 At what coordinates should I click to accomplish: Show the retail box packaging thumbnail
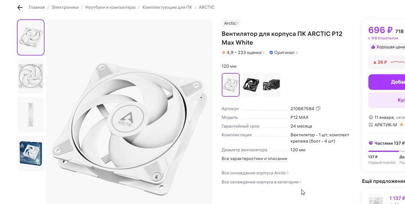click(x=31, y=153)
